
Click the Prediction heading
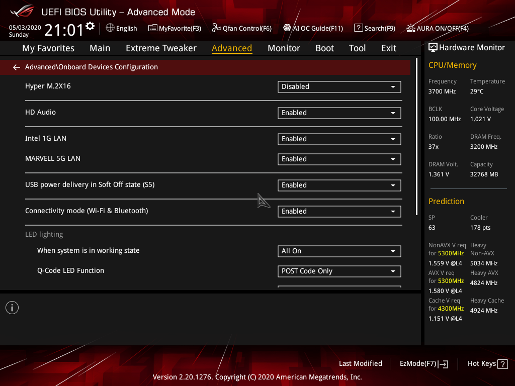coord(446,201)
